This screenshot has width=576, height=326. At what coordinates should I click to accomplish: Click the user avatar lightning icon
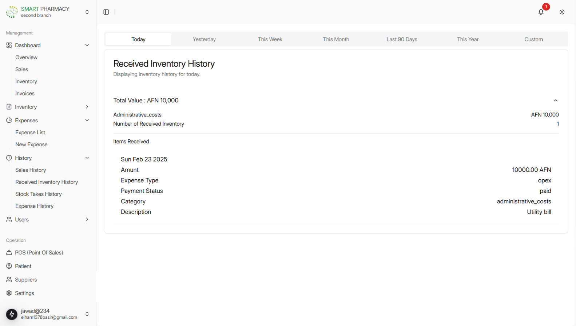pyautogui.click(x=12, y=314)
